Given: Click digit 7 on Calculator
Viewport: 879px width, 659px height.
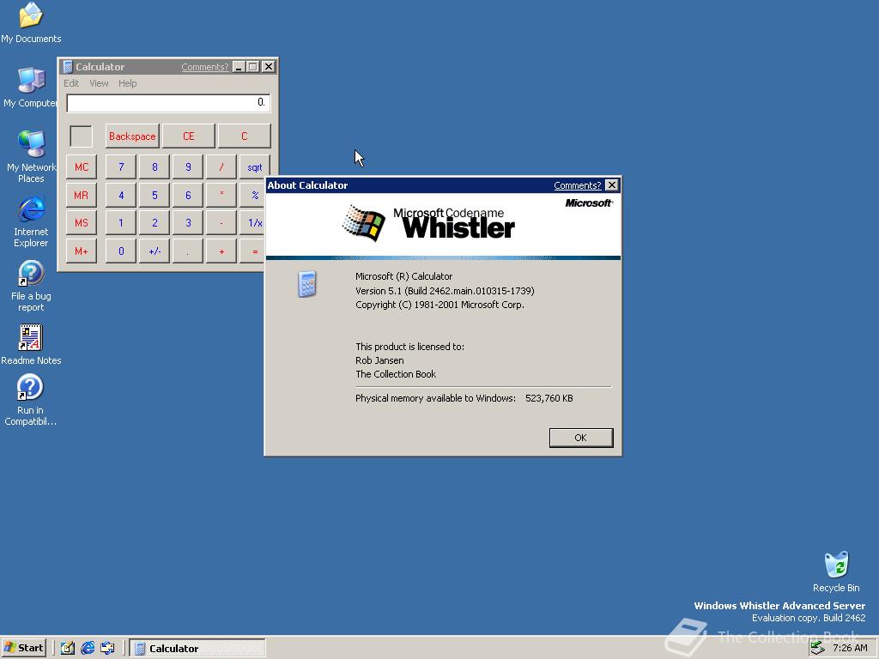Looking at the screenshot, I should pyautogui.click(x=121, y=167).
